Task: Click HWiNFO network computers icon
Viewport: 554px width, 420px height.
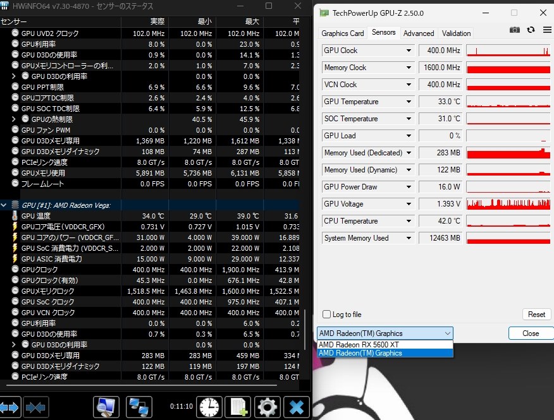Action: tap(139, 407)
